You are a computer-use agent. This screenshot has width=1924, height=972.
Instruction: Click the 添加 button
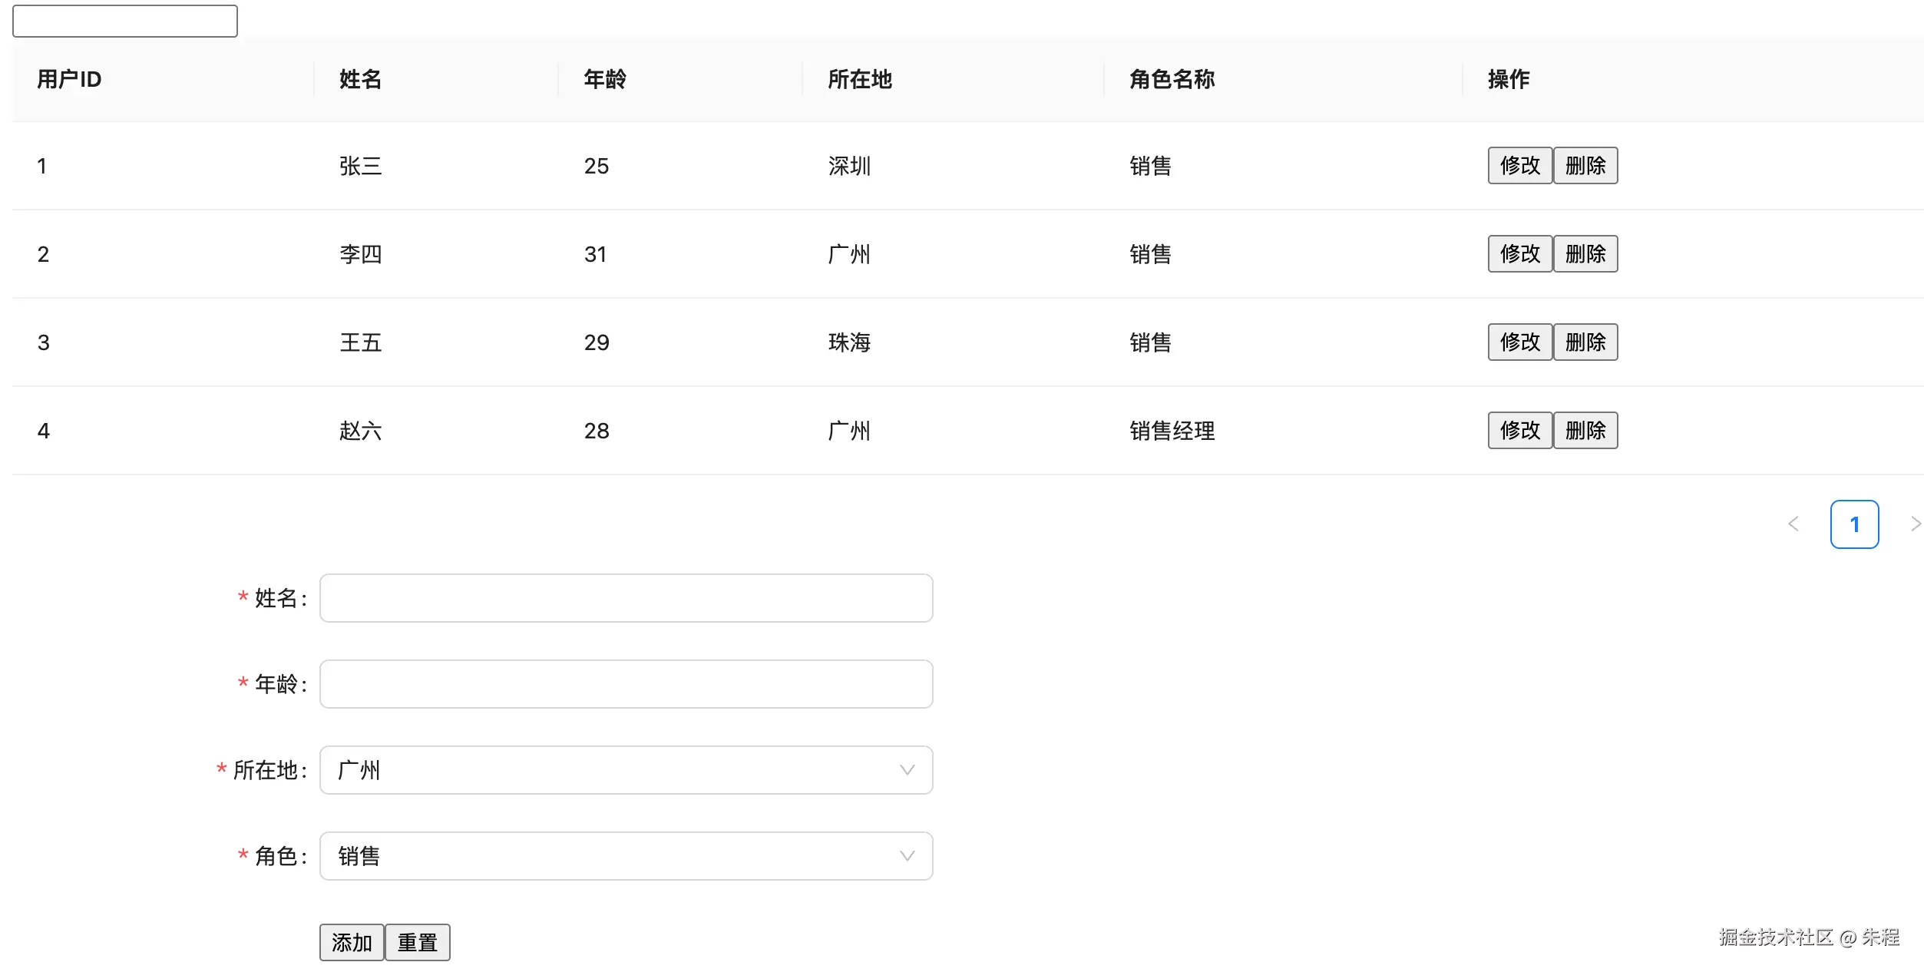352,942
